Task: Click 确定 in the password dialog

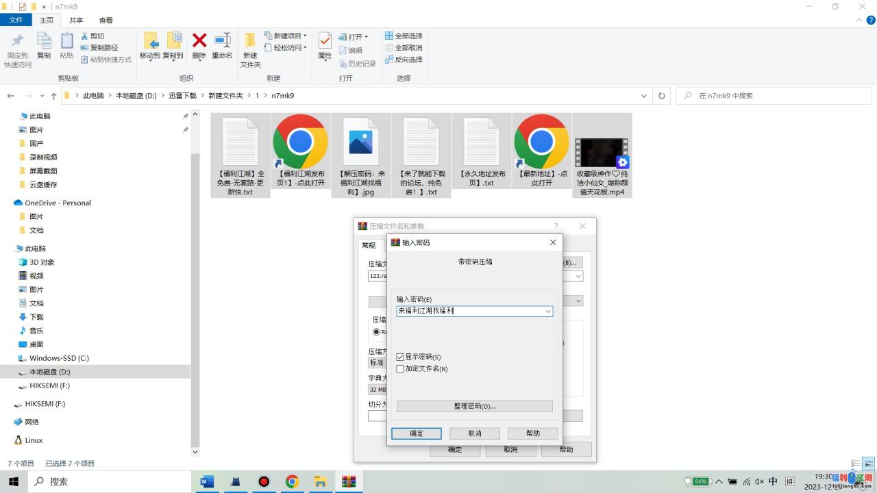Action: tap(416, 433)
